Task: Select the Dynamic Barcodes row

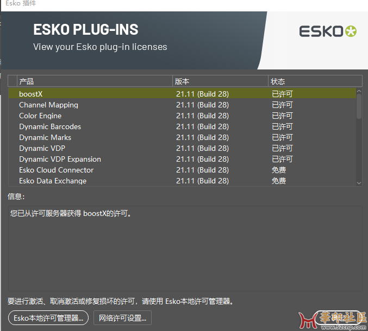Action: (x=182, y=126)
